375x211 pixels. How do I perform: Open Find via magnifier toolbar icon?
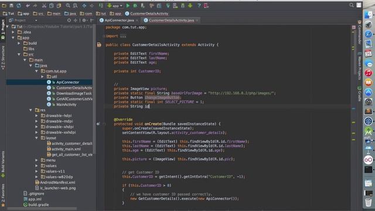68,5
